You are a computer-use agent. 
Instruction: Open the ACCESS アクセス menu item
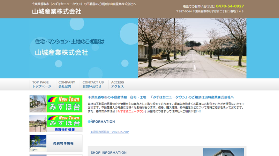(x=118, y=84)
